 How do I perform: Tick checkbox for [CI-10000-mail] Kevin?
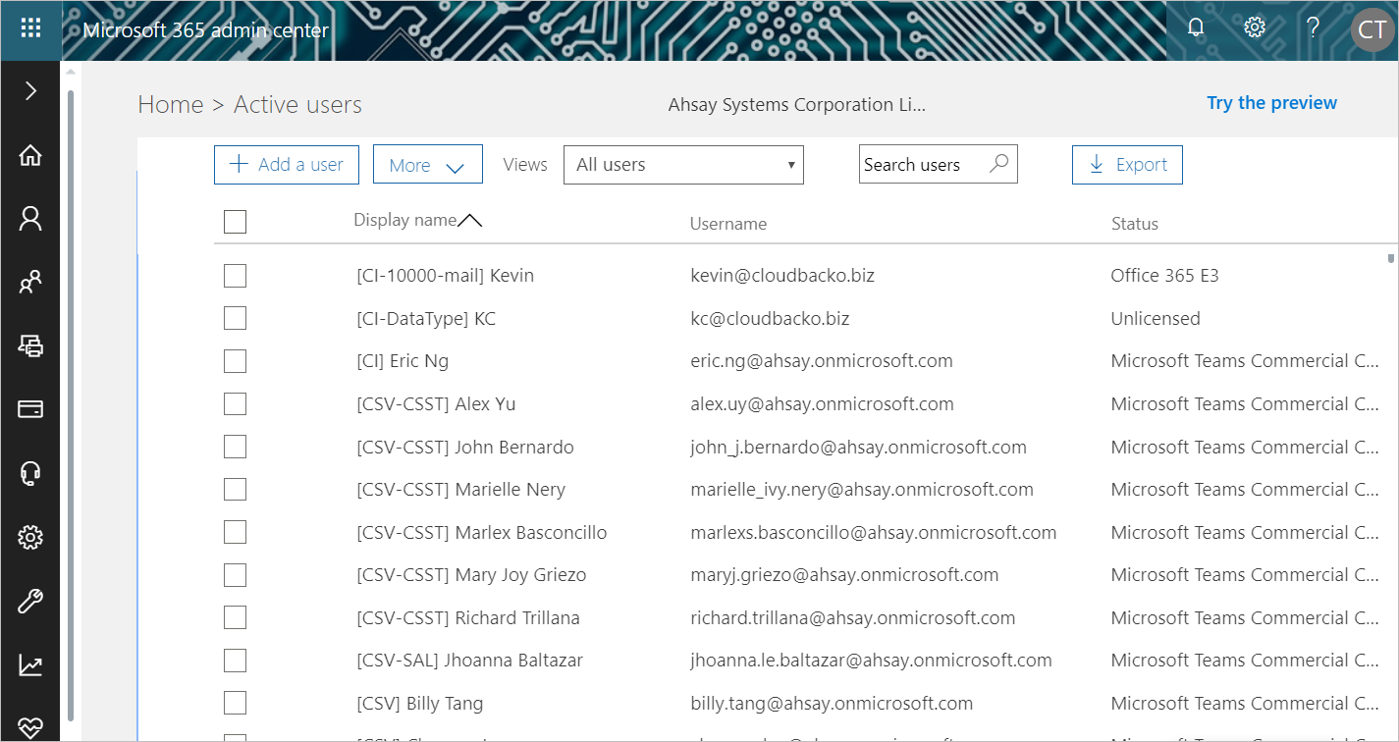click(235, 276)
